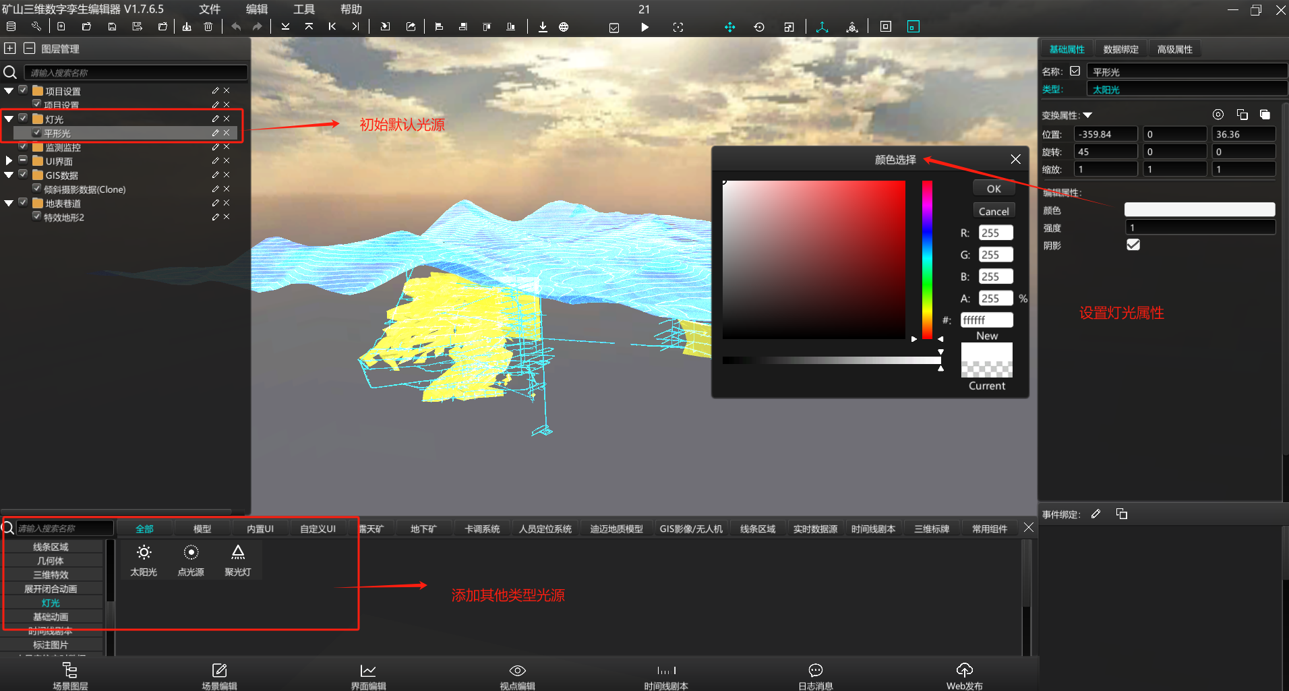This screenshot has height=691, width=1289.
Task: Select the 模型 asset tab
Action: [202, 529]
